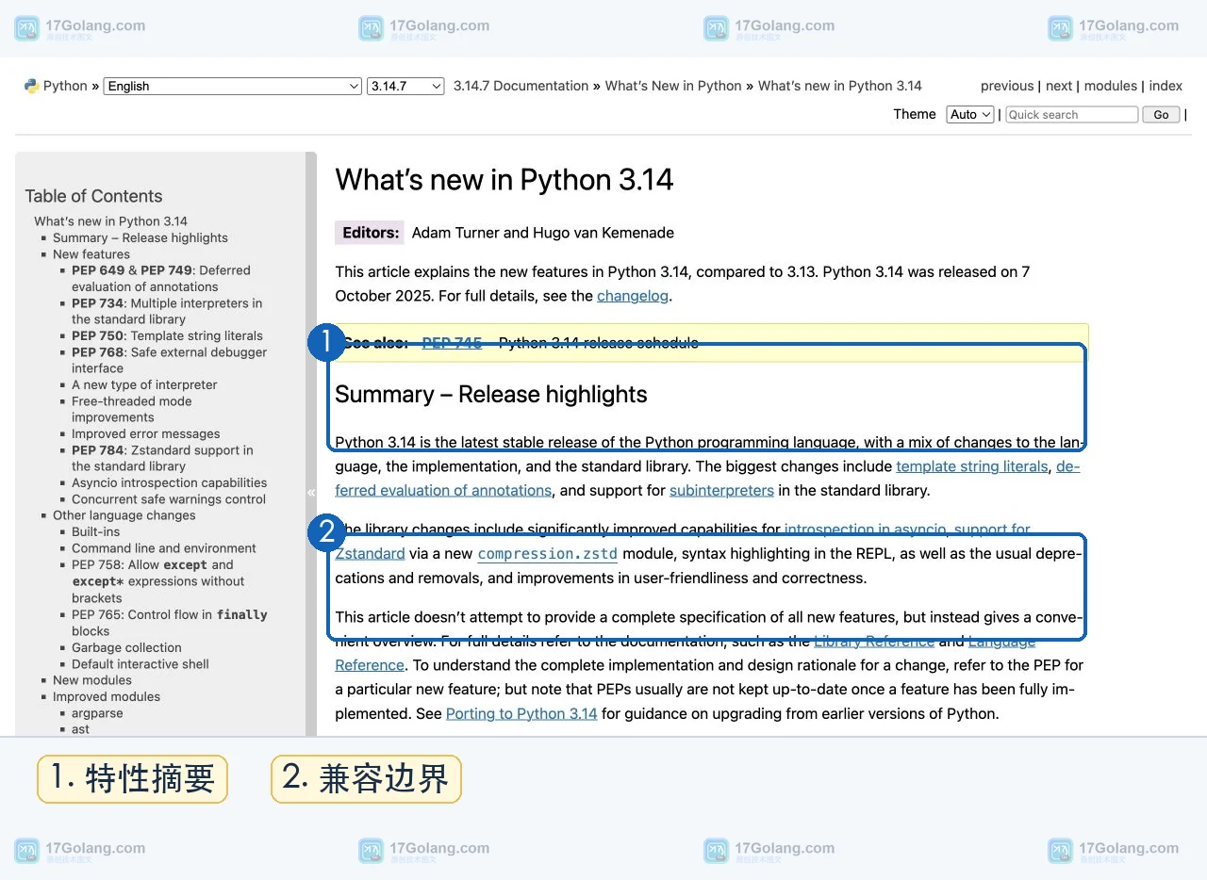Open Garbage collection contents entry
This screenshot has height=880, width=1207.
pyautogui.click(x=126, y=648)
